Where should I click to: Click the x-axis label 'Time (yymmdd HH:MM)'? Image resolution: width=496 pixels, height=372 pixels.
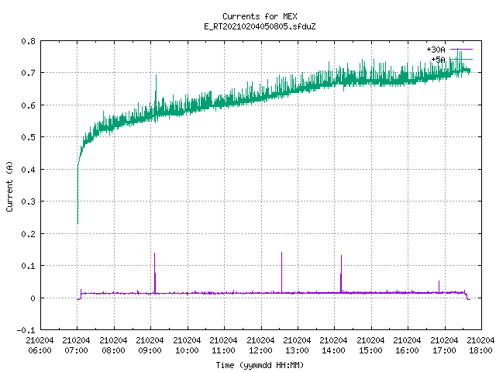(260, 365)
